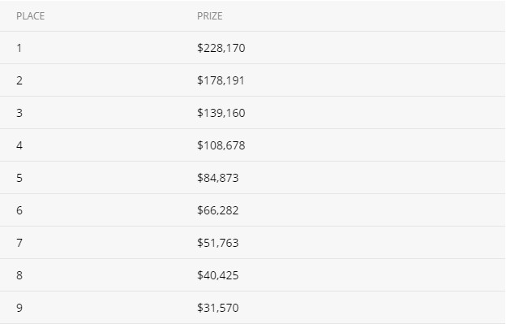Click the $139,160 prize cell
Image resolution: width=506 pixels, height=324 pixels.
[x=221, y=113]
